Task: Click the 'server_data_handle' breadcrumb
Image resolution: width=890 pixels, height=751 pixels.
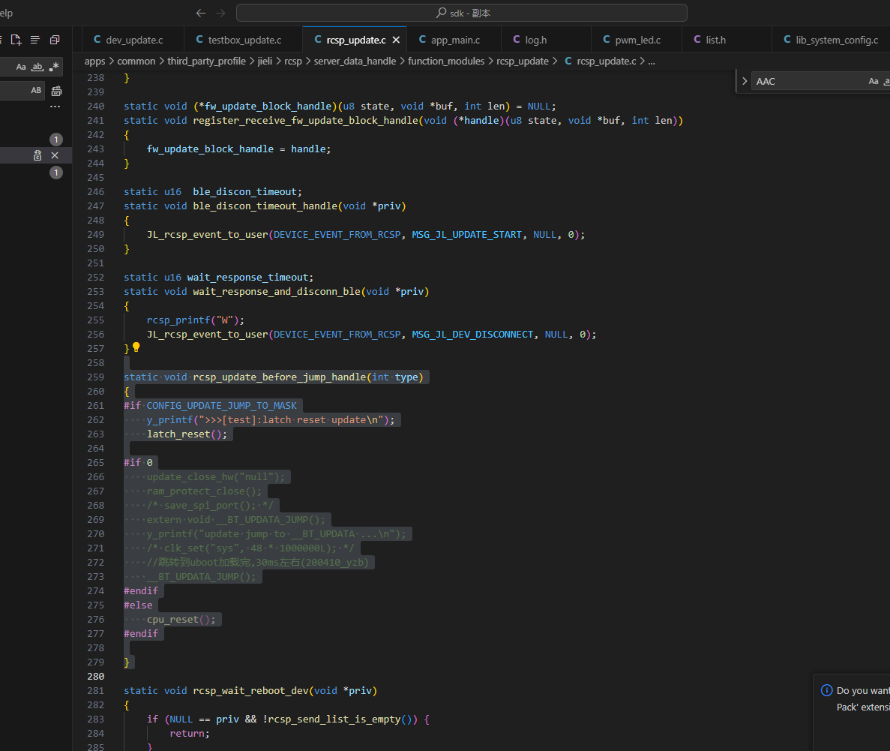Action: point(355,62)
